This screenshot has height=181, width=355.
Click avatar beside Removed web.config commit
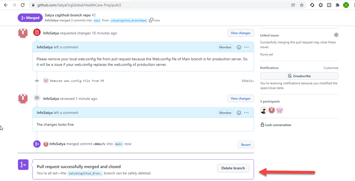pyautogui.click(x=46, y=80)
